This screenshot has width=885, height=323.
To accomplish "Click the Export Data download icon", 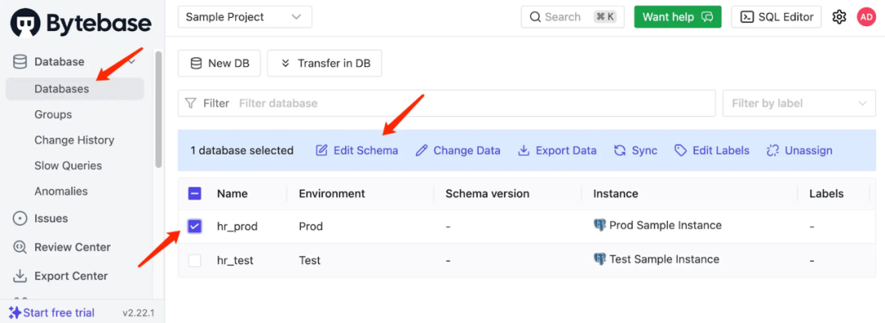I will (x=524, y=150).
